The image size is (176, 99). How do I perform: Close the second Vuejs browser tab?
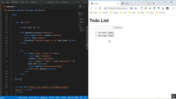coord(148,4)
